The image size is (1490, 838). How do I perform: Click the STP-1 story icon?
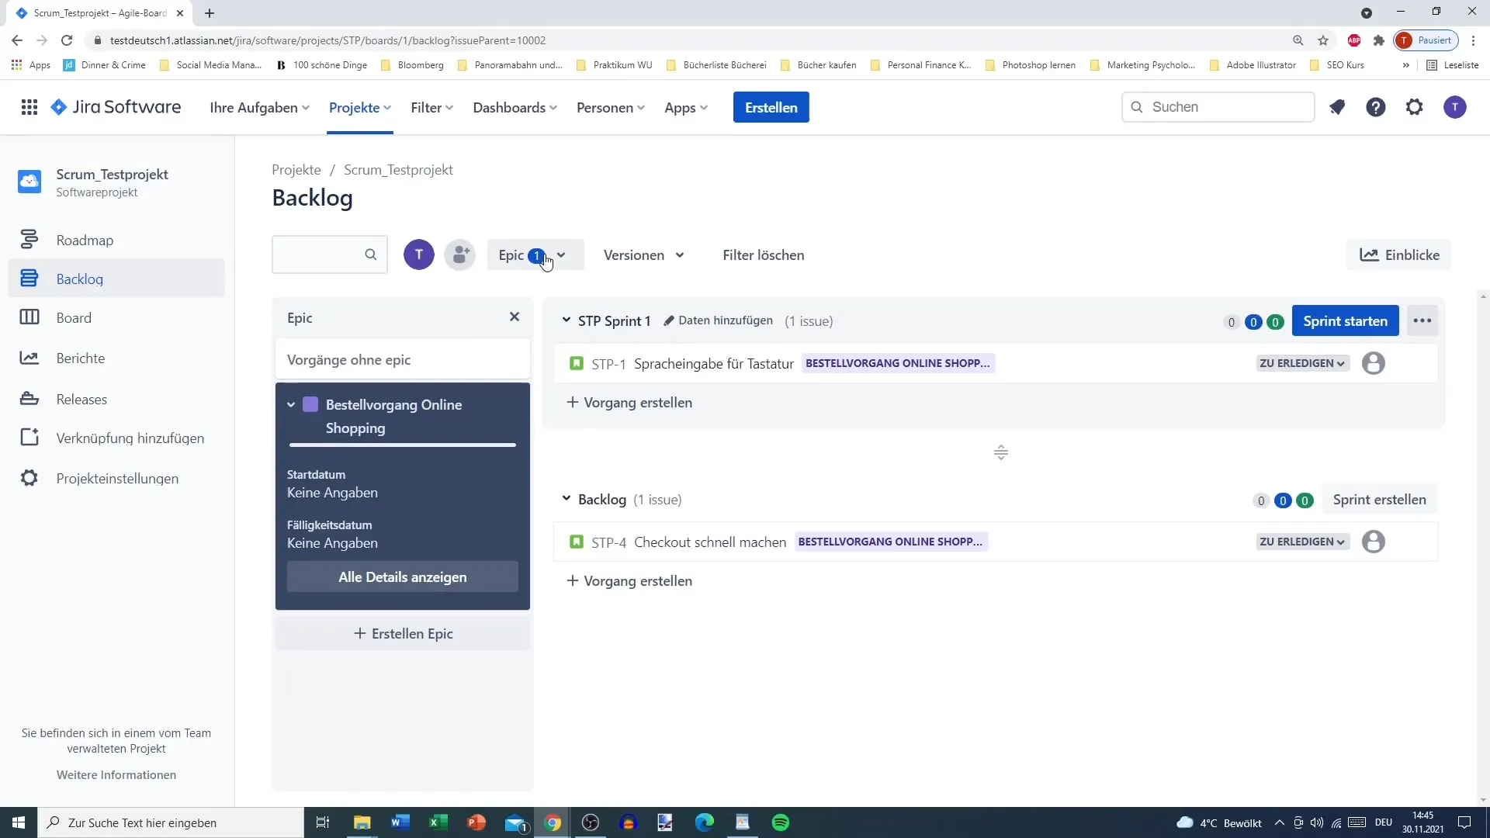click(576, 363)
